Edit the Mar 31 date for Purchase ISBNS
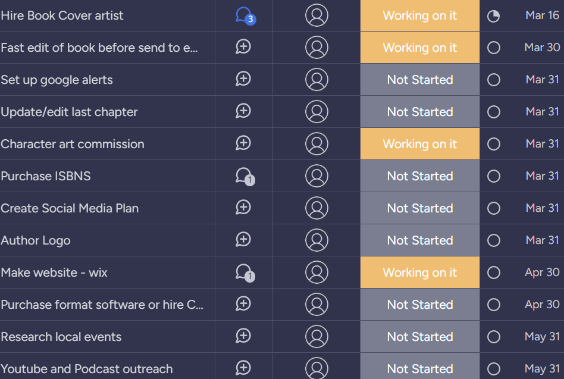This screenshot has height=379, width=564. pos(542,176)
